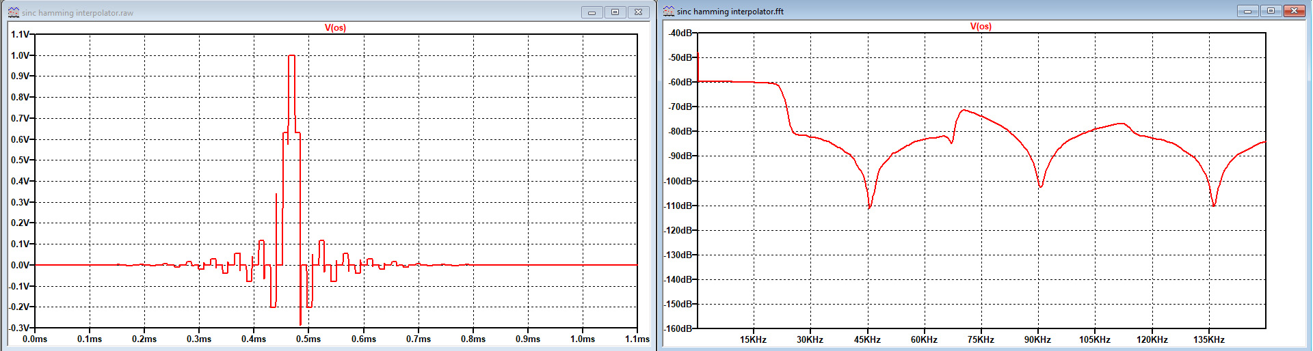
Task: Click the -40dB label on FFT axis
Action: pyautogui.click(x=679, y=33)
